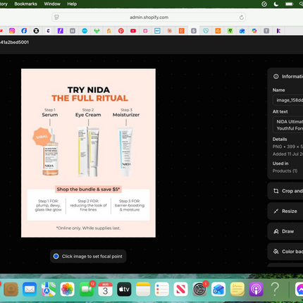
Task: Open the purple K pinned tab
Action: (x=278, y=31)
